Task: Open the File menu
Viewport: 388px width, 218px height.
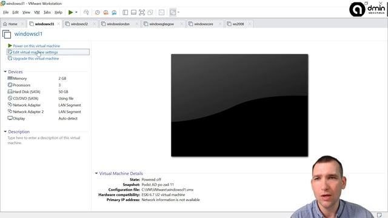Action: (5, 12)
